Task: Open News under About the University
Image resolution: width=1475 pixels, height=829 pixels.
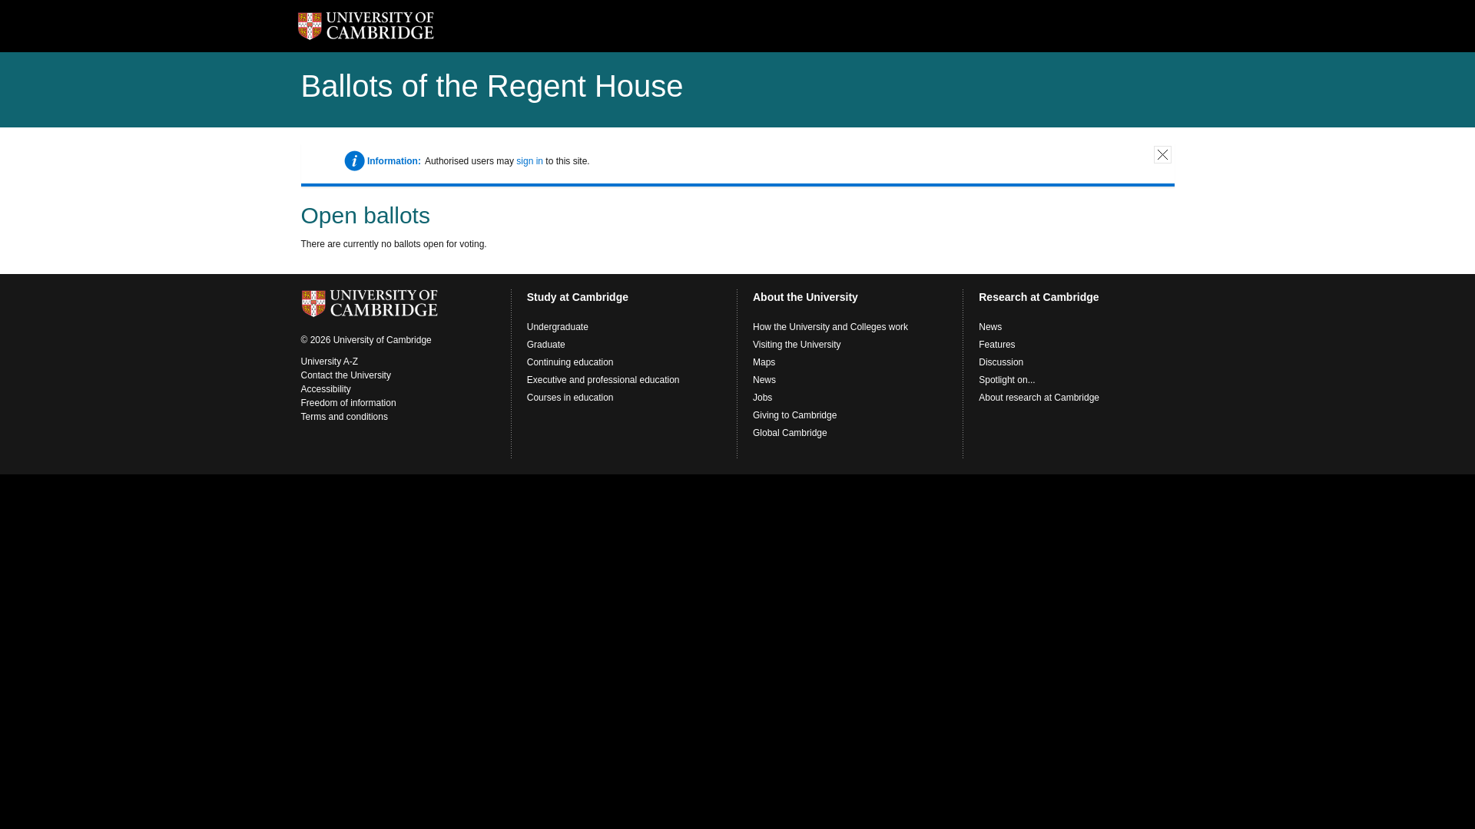Action: point(764,380)
